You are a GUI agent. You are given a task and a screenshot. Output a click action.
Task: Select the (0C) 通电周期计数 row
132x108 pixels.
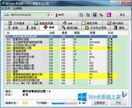[61, 63]
